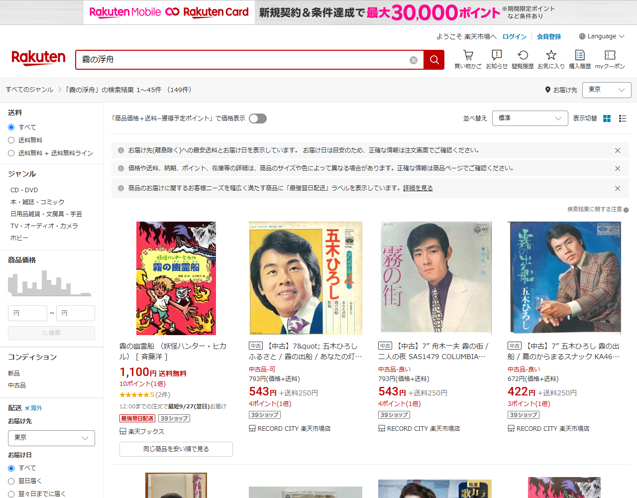This screenshot has height=498, width=637.
Task: Switch to list view display icon
Action: pyautogui.click(x=623, y=119)
